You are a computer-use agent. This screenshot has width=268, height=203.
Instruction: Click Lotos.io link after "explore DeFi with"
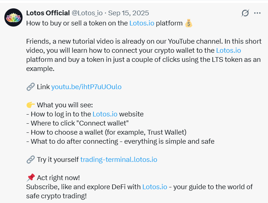tap(155, 187)
